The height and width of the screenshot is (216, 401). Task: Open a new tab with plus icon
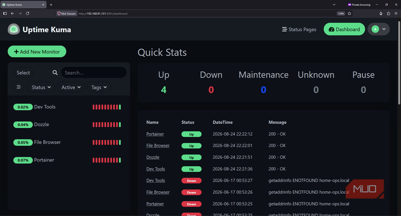click(51, 5)
